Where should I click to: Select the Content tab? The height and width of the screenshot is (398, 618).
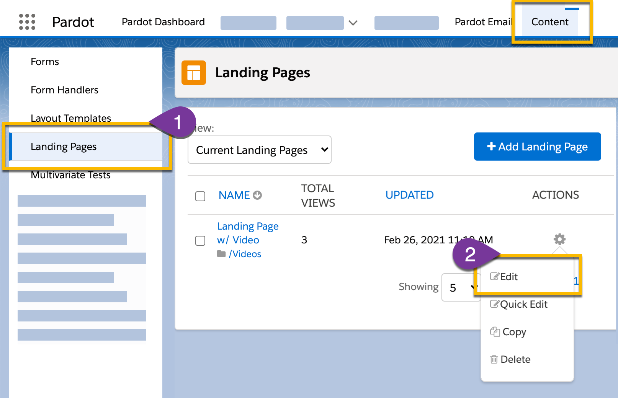[550, 22]
